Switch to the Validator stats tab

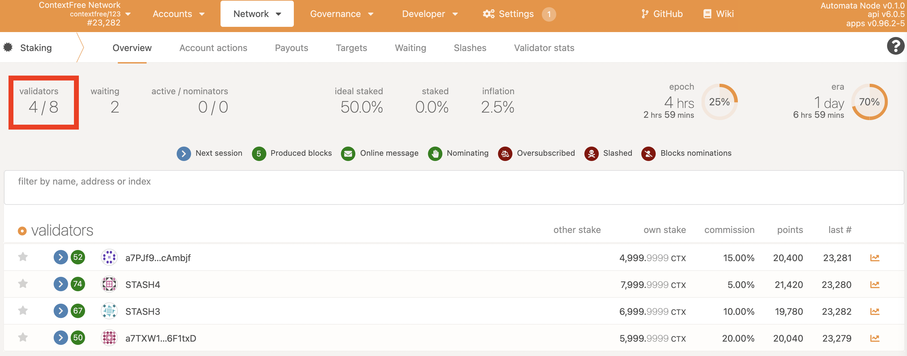point(544,48)
